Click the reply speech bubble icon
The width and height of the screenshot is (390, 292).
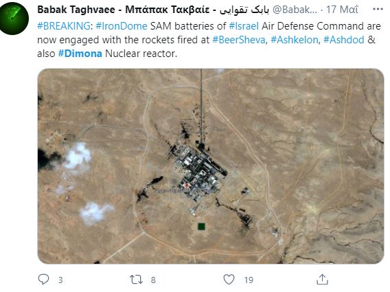coord(43,279)
